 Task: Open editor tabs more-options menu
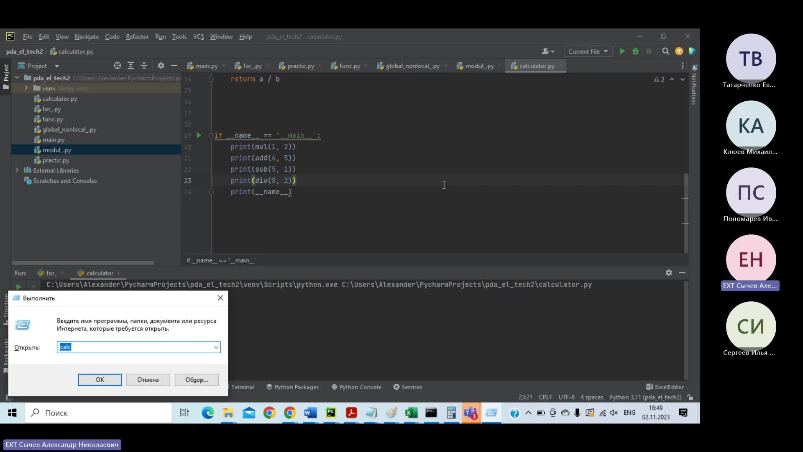pos(683,66)
